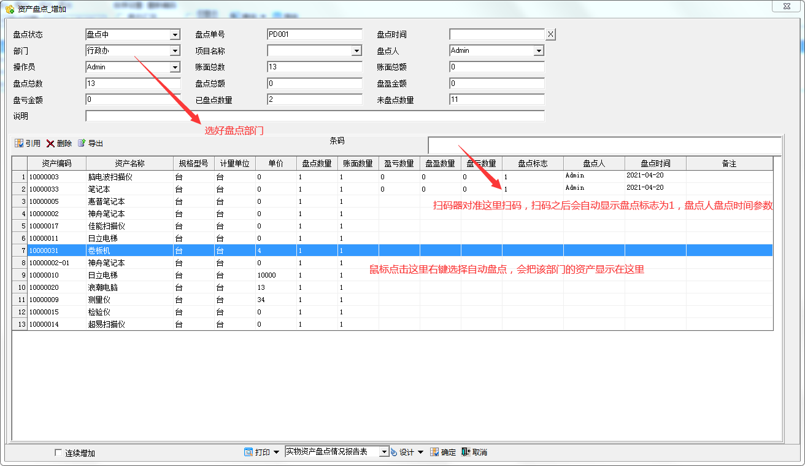This screenshot has width=805, height=466.
Task: Click the 打印 (print) icon
Action: click(248, 452)
